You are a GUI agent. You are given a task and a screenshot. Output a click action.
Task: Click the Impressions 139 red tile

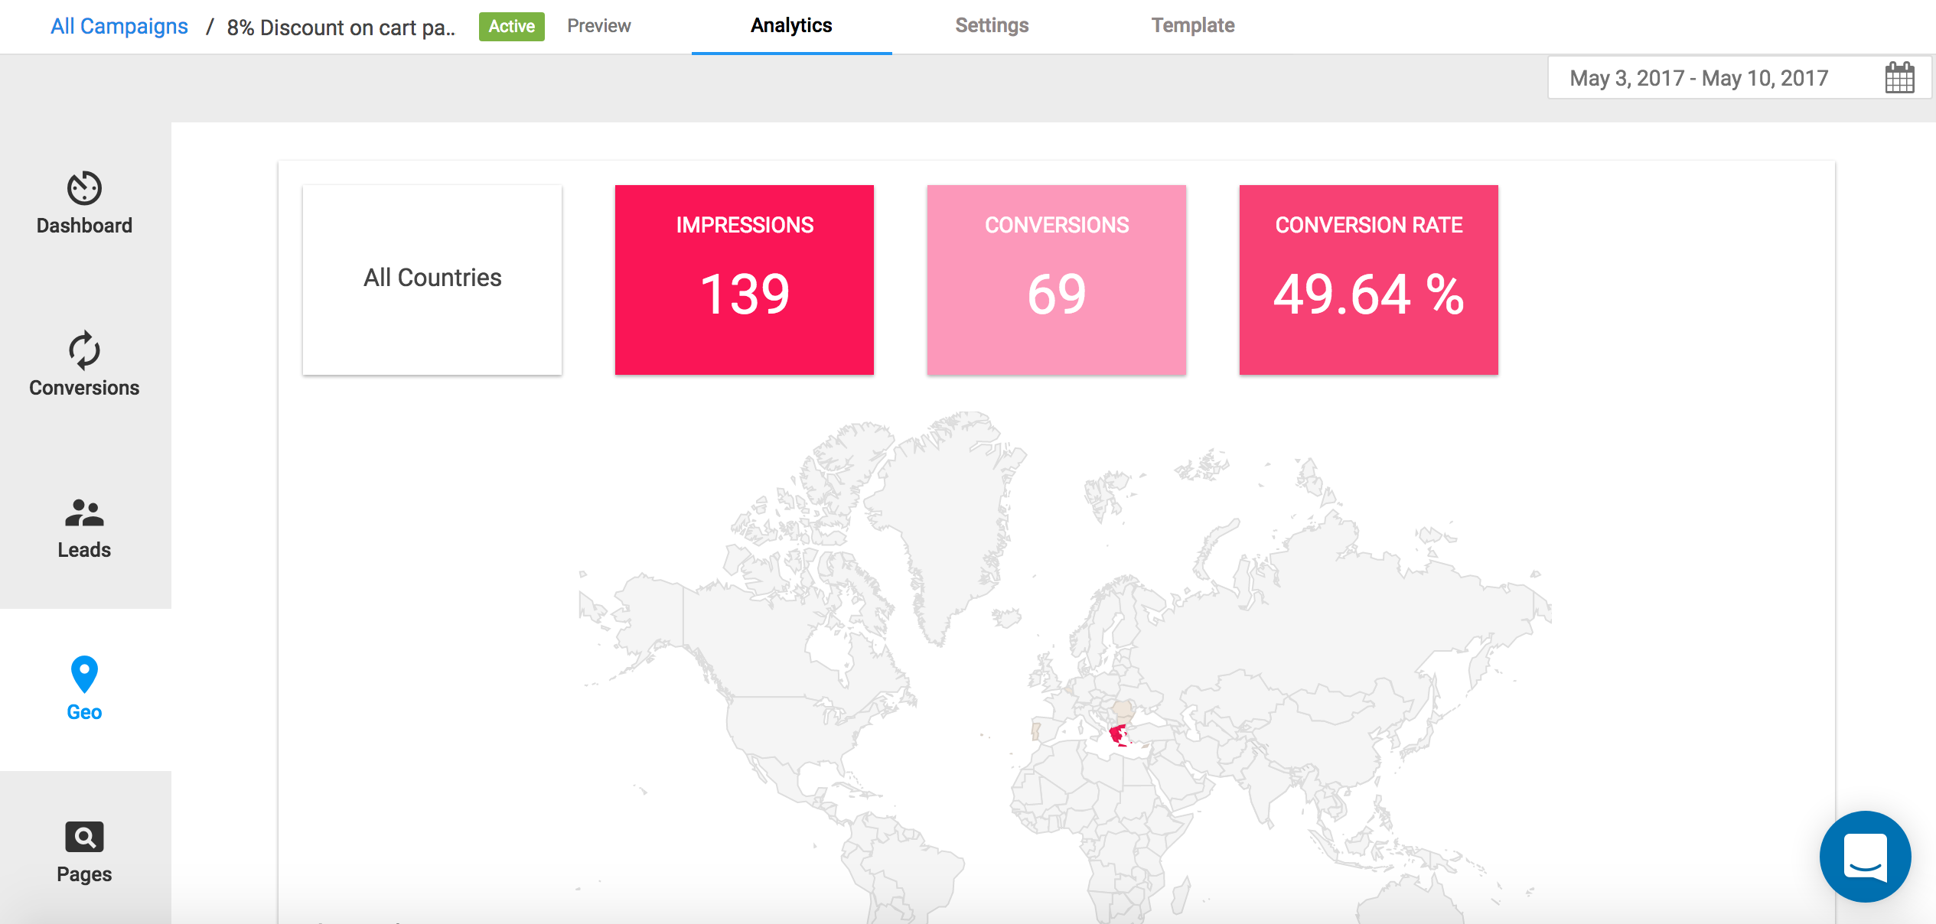pos(745,279)
